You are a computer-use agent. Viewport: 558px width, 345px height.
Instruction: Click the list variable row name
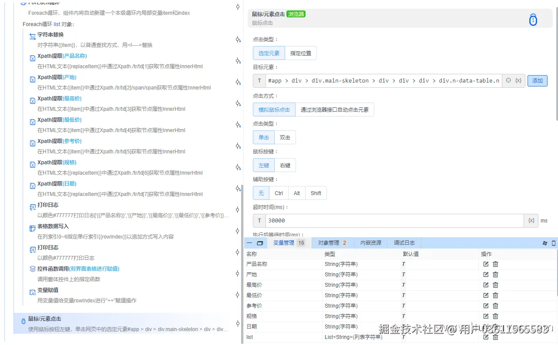(x=249, y=337)
